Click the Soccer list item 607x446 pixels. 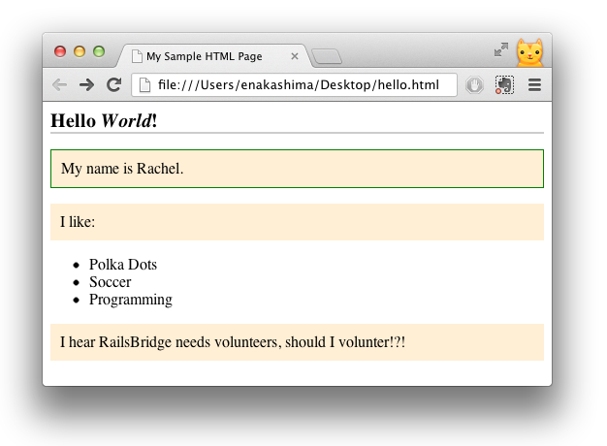tap(110, 282)
